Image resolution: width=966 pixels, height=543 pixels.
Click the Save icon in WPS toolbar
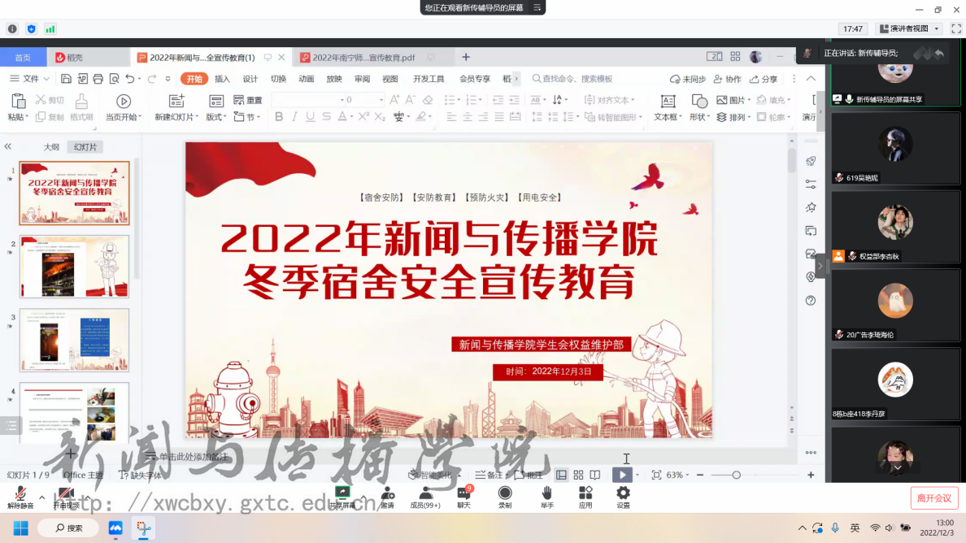66,79
